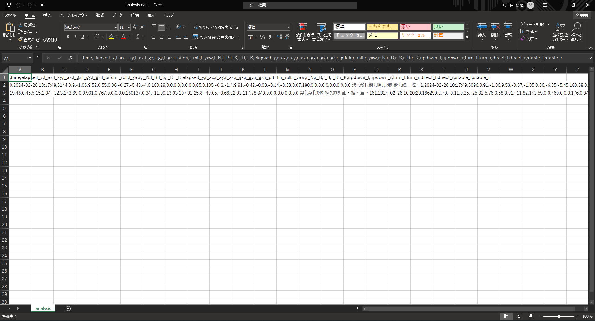Switch to the データ ribbon tab

click(117, 15)
